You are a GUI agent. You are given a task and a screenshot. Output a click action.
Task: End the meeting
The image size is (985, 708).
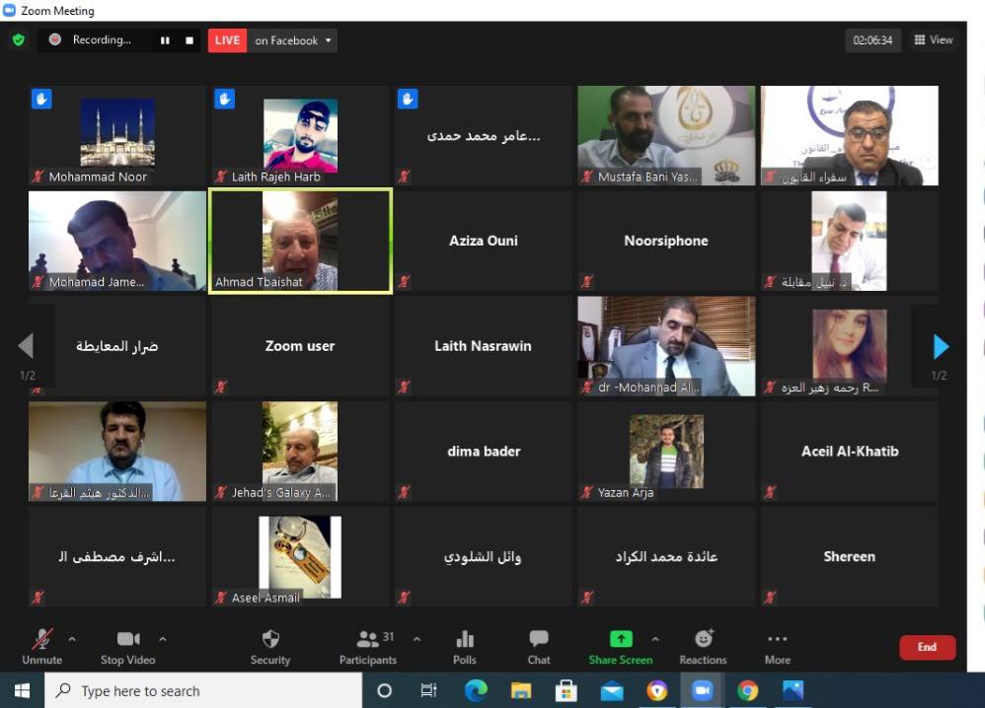(x=927, y=647)
